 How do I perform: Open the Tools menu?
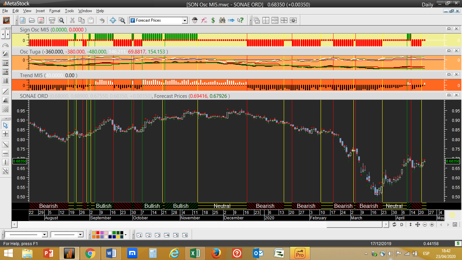pyautogui.click(x=69, y=11)
